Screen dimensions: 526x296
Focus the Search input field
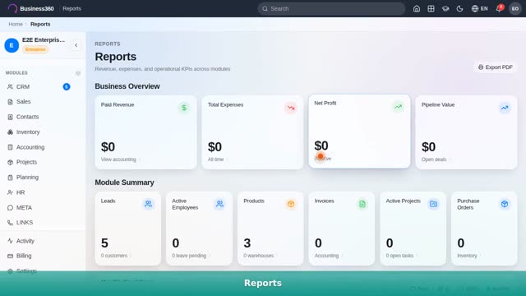pos(331,9)
